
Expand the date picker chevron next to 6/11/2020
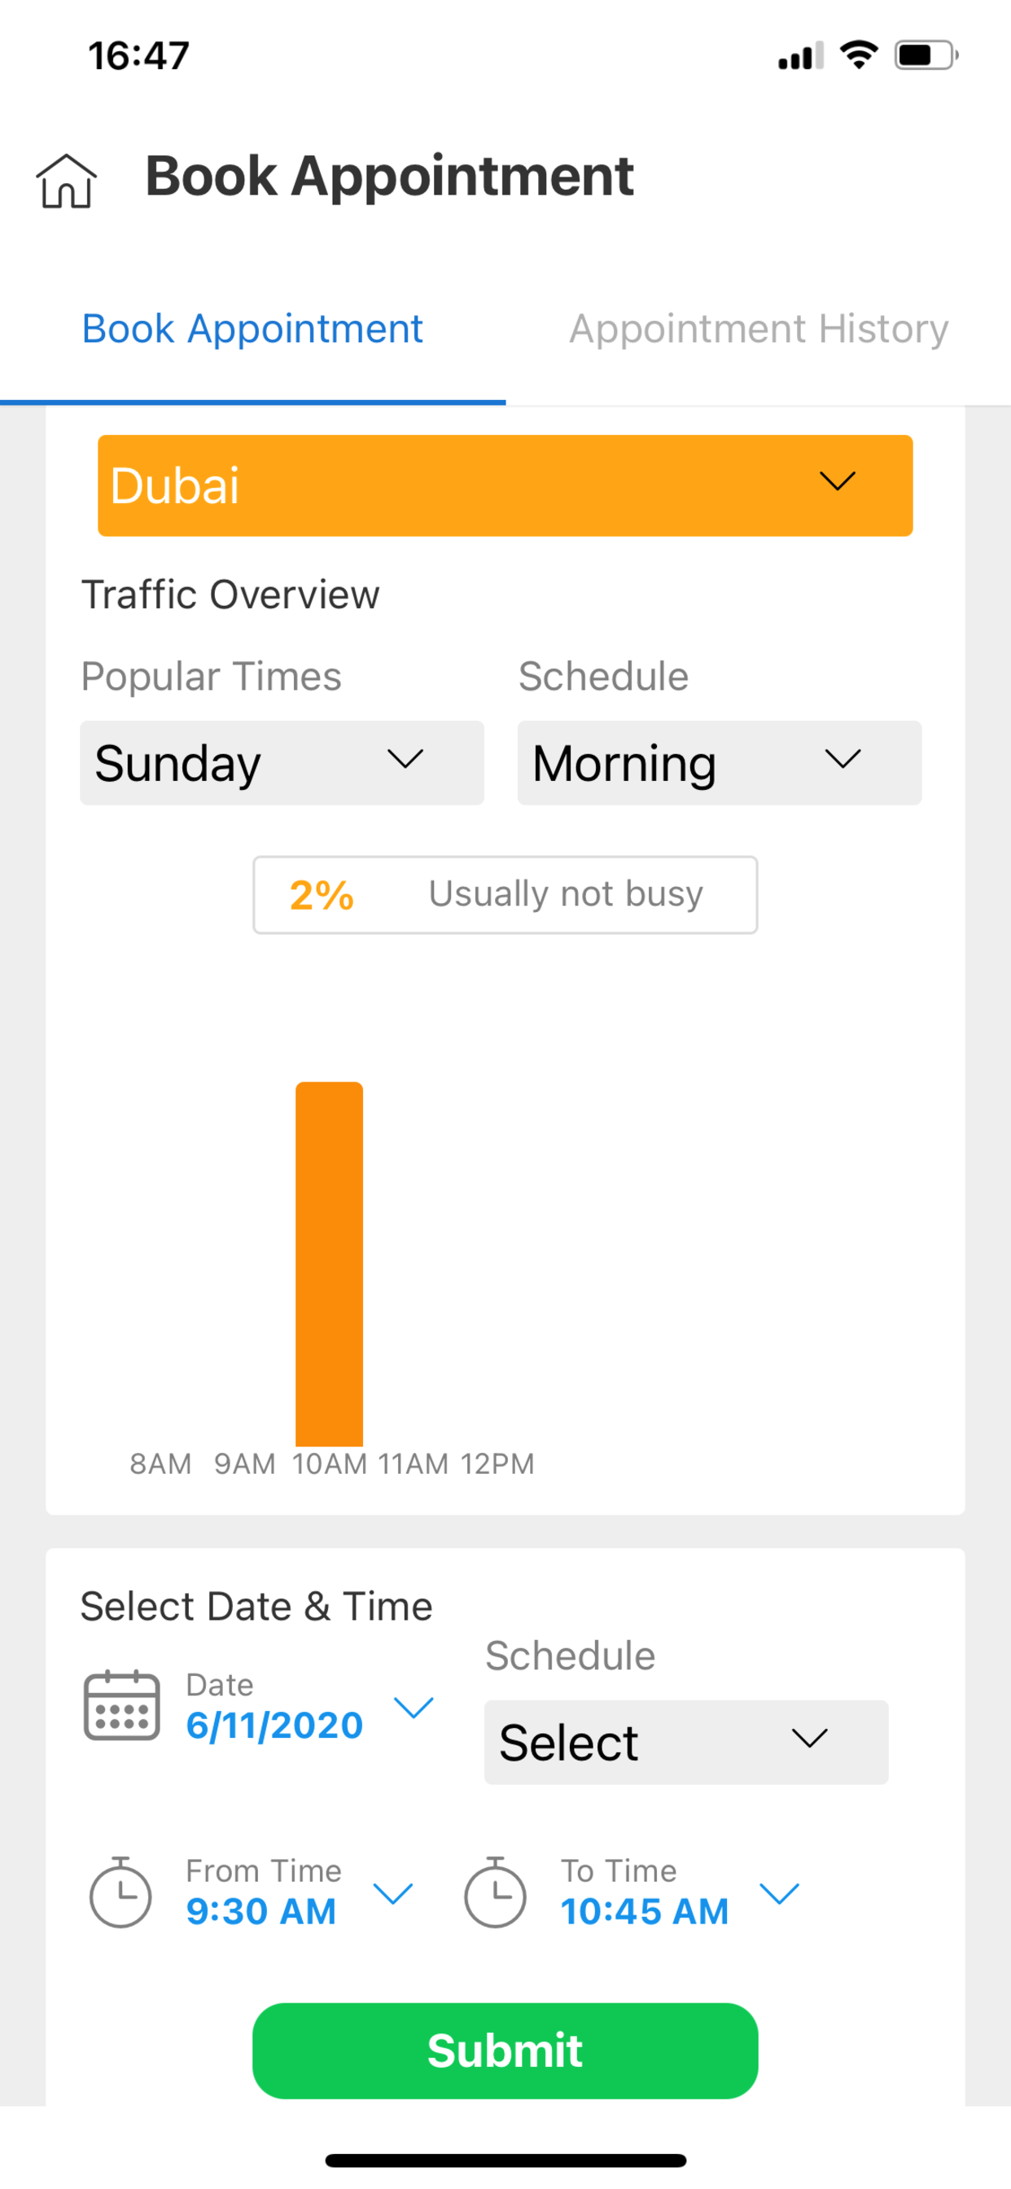pos(414,1707)
